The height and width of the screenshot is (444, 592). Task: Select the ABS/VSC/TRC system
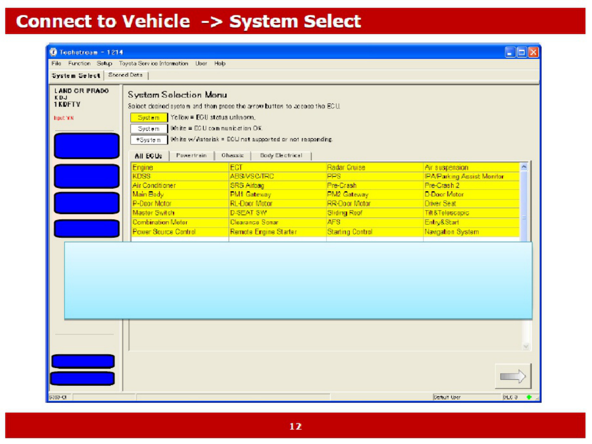coord(277,176)
